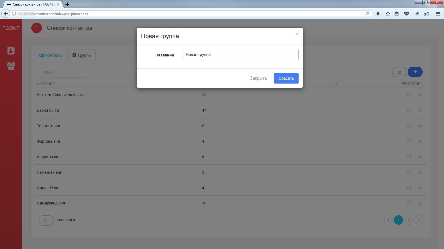The image size is (444, 249).
Task: Delete the Андижон вил group
Action: (420, 157)
